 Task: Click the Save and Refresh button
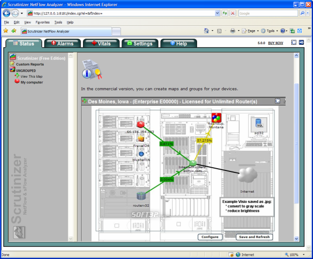(255, 237)
